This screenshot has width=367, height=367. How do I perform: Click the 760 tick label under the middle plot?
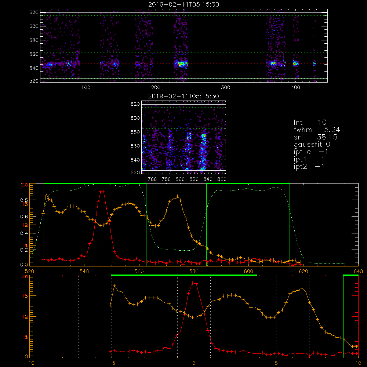point(152,179)
